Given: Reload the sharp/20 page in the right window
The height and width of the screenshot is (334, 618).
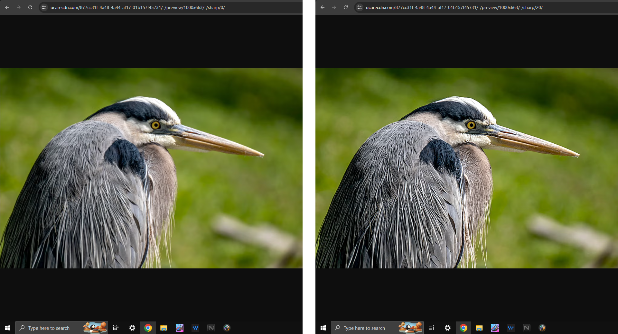Looking at the screenshot, I should pyautogui.click(x=345, y=7).
